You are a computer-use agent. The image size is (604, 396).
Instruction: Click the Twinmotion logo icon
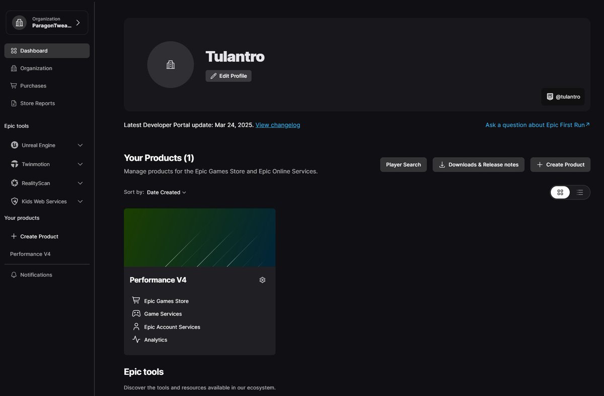(x=15, y=164)
